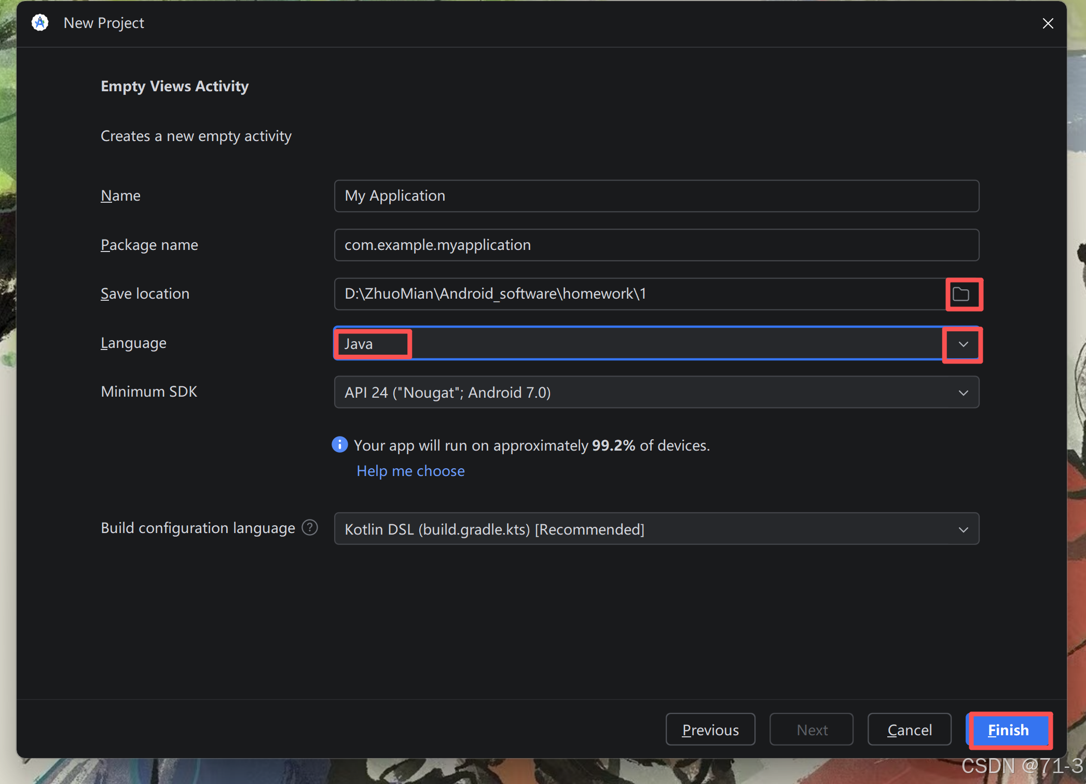Click the Android Studio logo icon
The width and height of the screenshot is (1086, 784).
(x=40, y=23)
